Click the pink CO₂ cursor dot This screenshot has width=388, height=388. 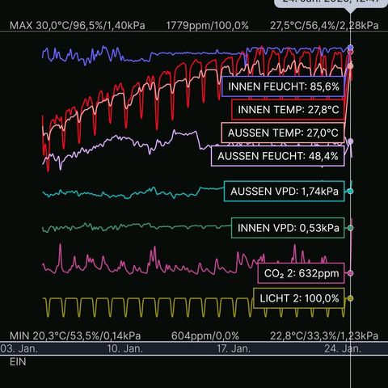(x=350, y=273)
